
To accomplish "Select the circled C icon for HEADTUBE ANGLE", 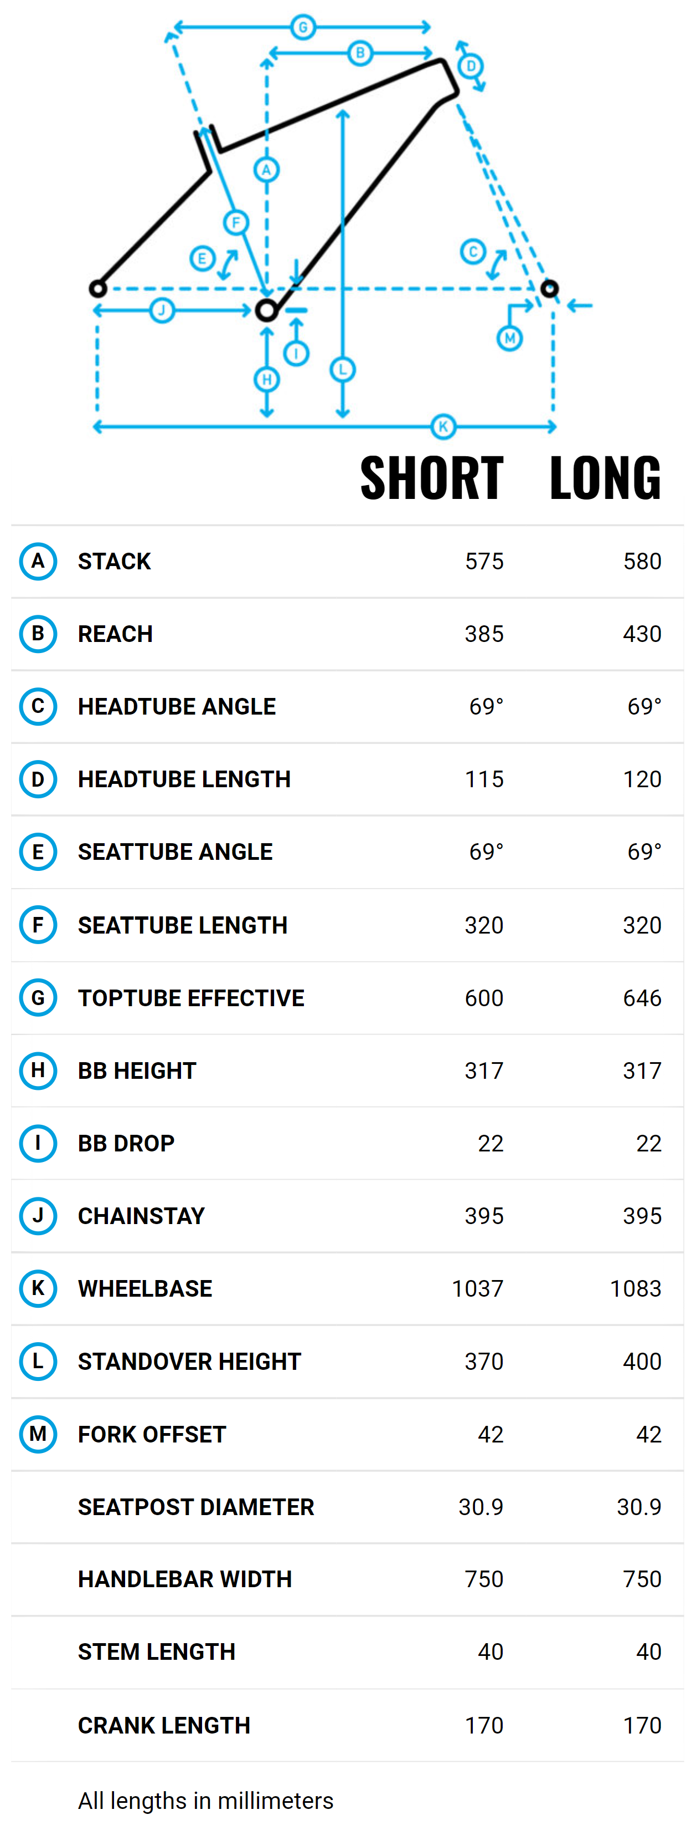I will [x=38, y=706].
